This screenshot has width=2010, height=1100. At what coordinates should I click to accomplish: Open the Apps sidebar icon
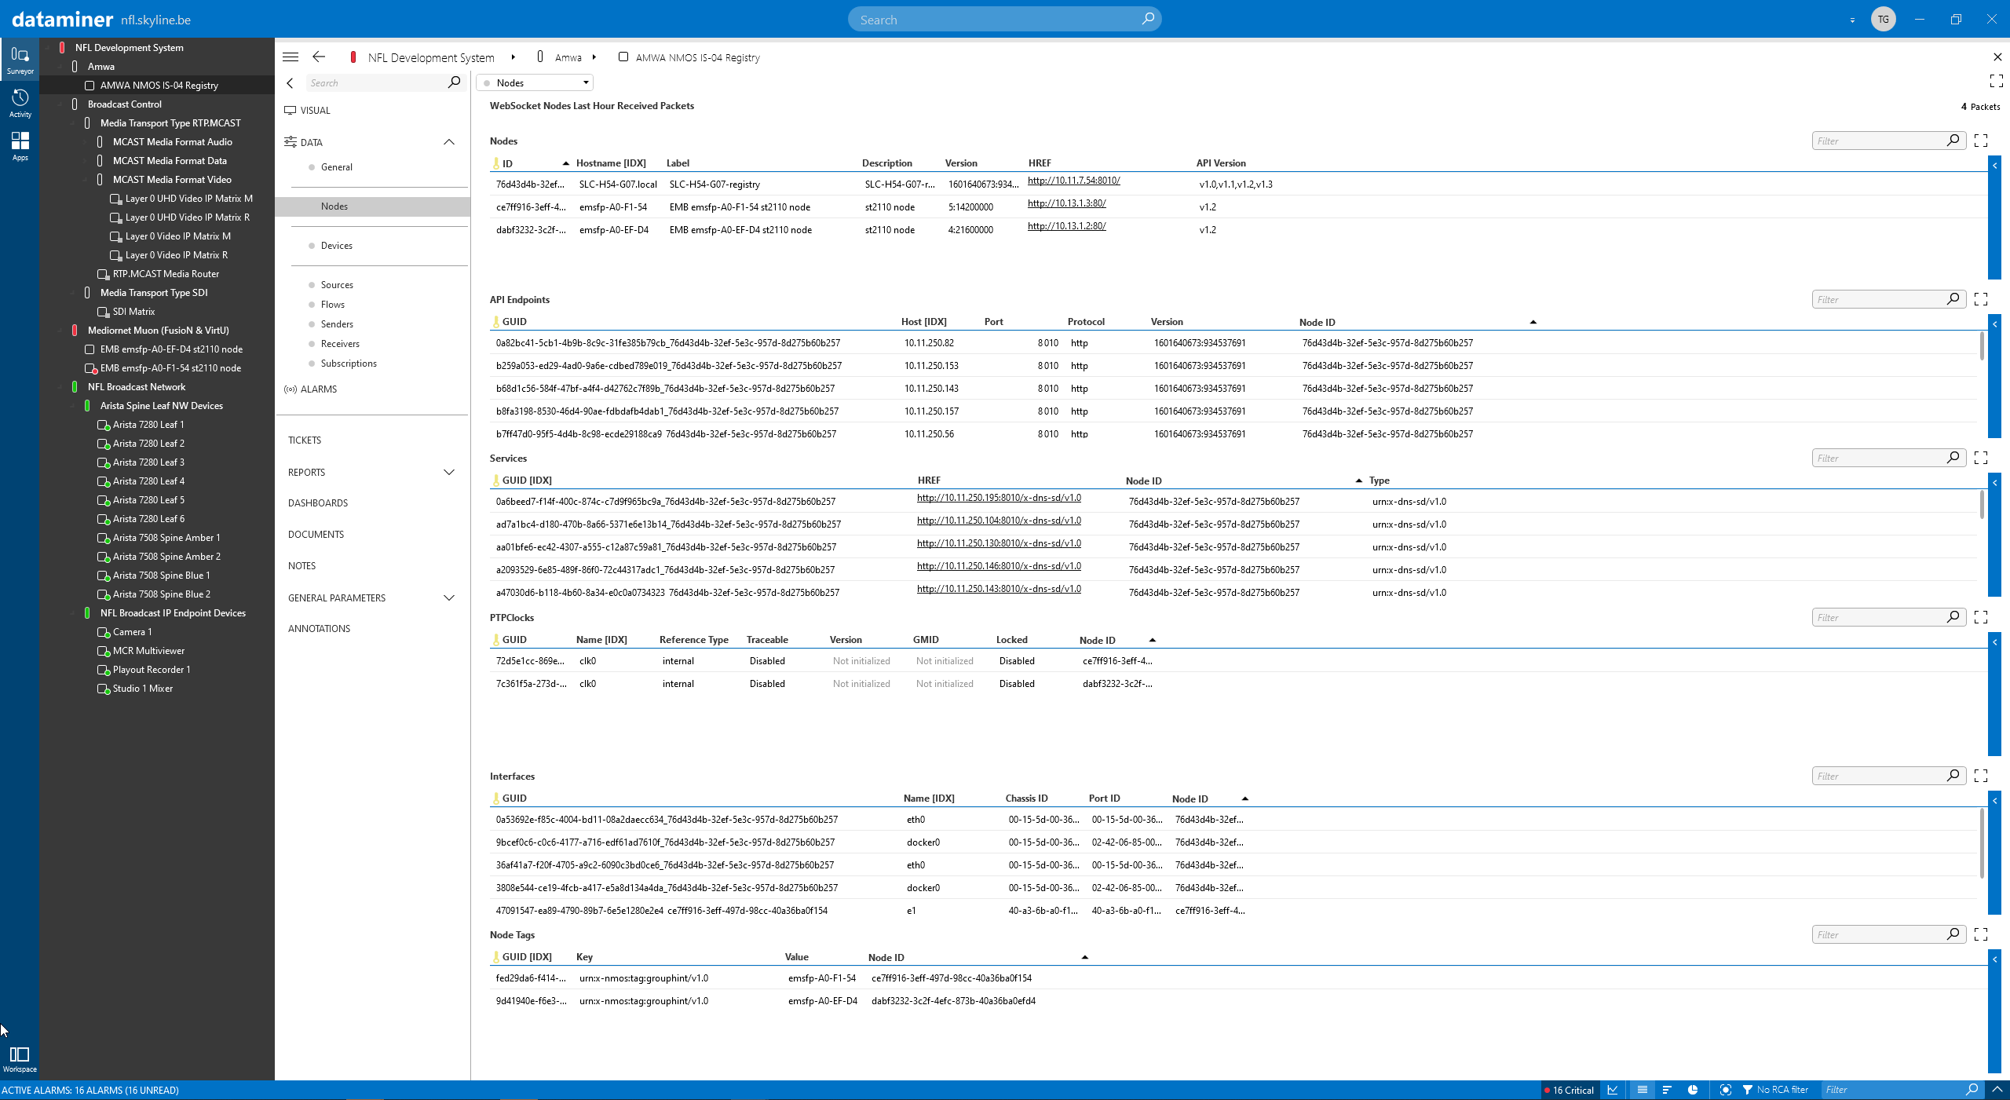tap(20, 146)
